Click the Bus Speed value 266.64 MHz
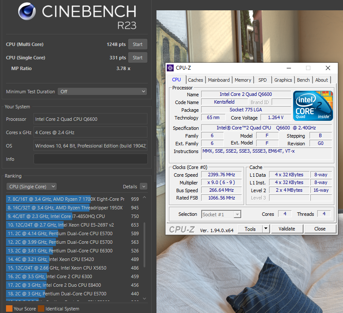 click(221, 190)
